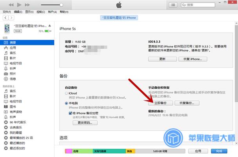
Task: Click the 最新的备份 date text
Action: click(x=168, y=115)
